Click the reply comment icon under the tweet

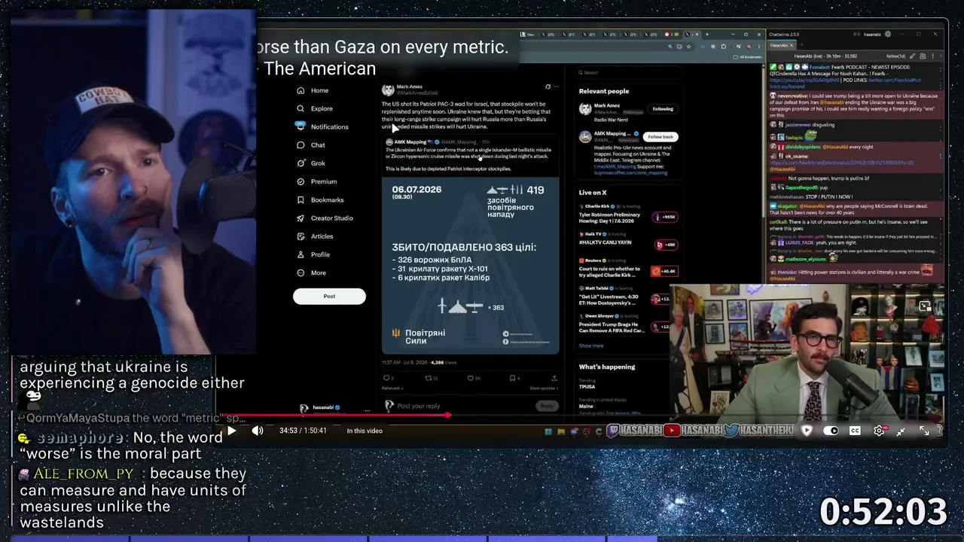pyautogui.click(x=386, y=378)
